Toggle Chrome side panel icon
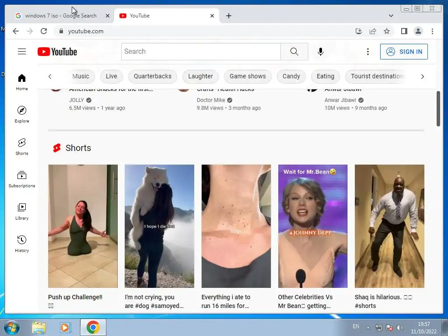 coord(404,31)
